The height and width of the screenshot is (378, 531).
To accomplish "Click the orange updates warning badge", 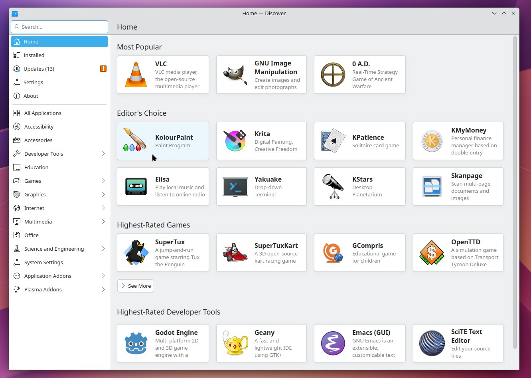I will pos(103,69).
